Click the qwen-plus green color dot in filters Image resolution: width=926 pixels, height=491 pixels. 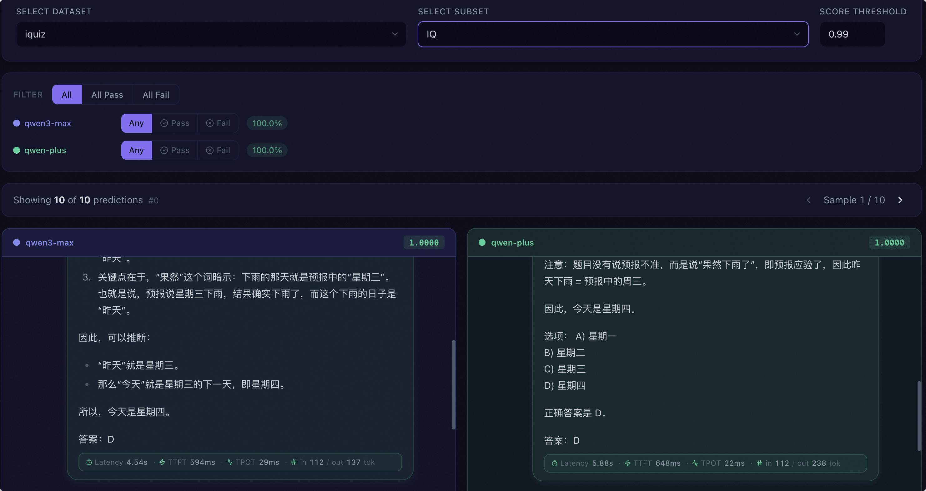[17, 150]
